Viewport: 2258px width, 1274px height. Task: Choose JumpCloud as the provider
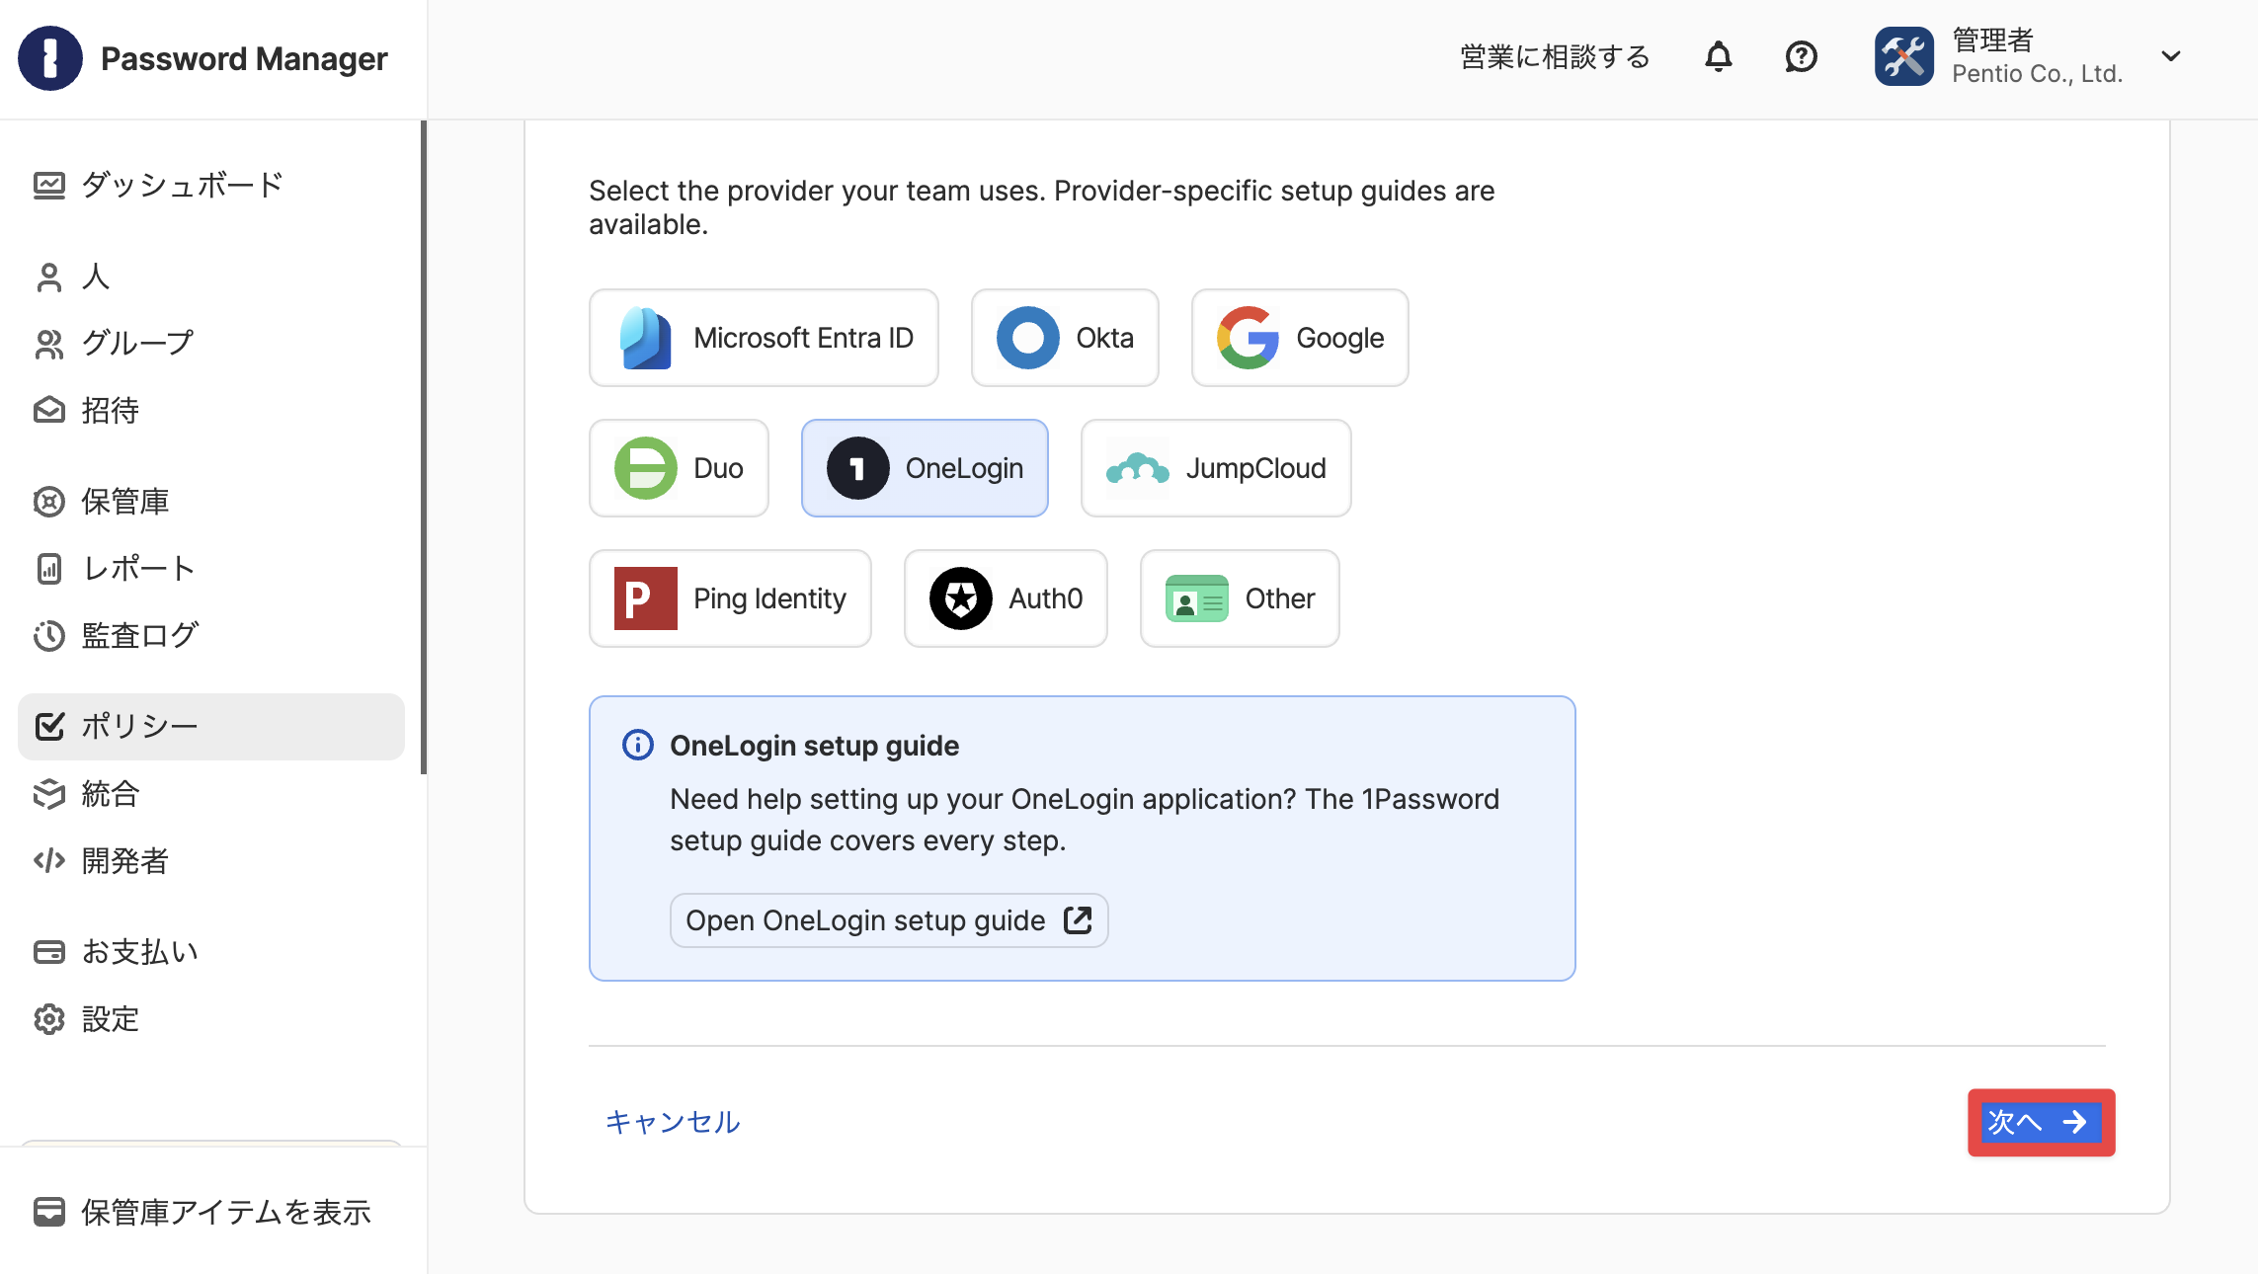tap(1216, 468)
